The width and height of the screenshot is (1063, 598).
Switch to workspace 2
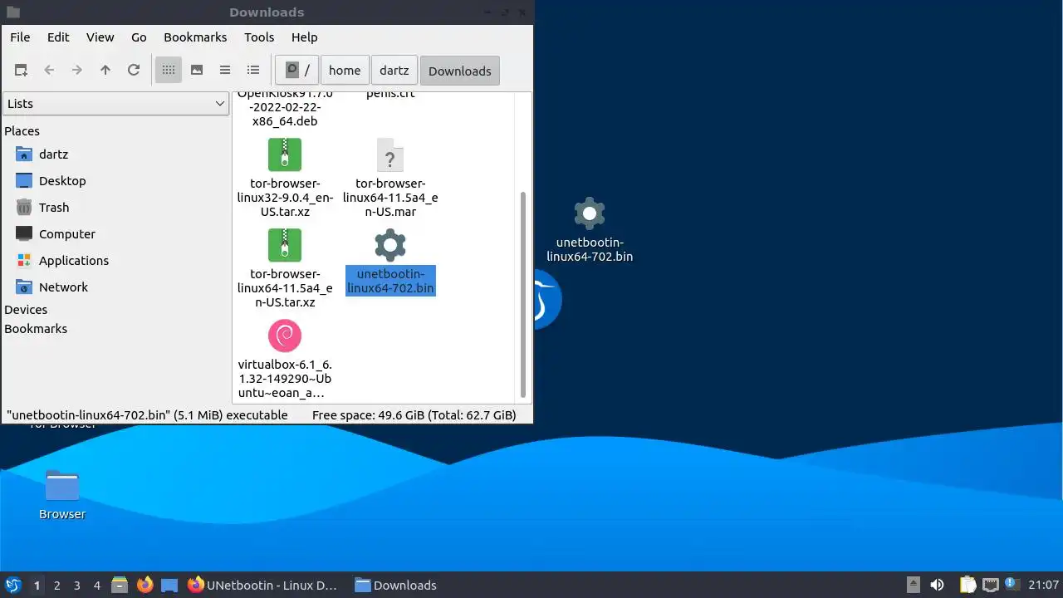56,585
